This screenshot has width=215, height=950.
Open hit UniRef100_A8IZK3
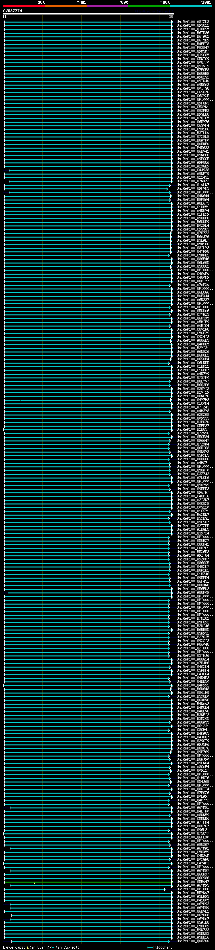[x=193, y=22]
